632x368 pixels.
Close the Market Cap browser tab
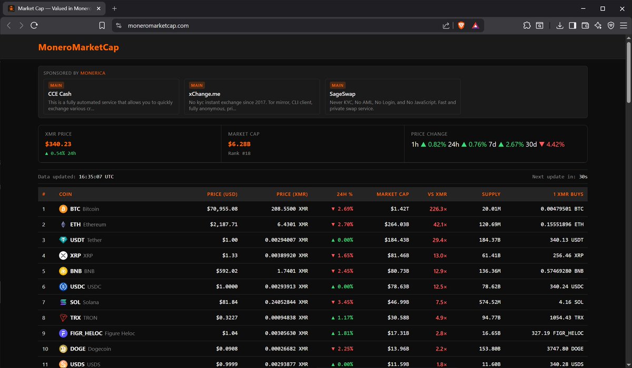[98, 8]
